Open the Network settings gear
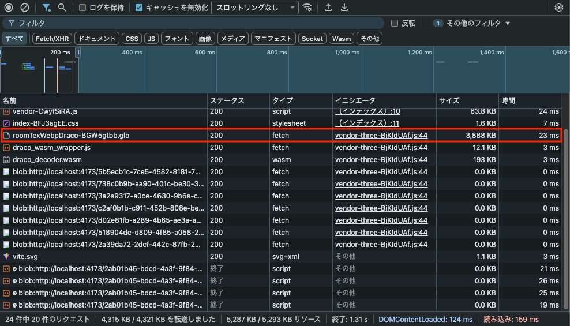Image resolution: width=570 pixels, height=326 pixels. [558, 8]
